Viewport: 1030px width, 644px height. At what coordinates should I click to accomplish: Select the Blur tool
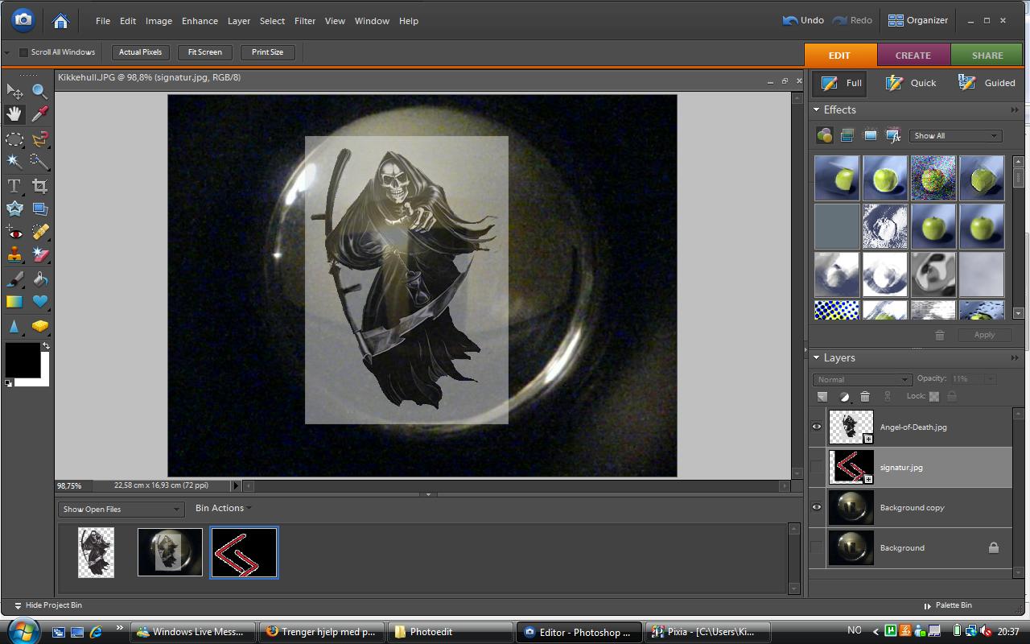pyautogui.click(x=14, y=326)
